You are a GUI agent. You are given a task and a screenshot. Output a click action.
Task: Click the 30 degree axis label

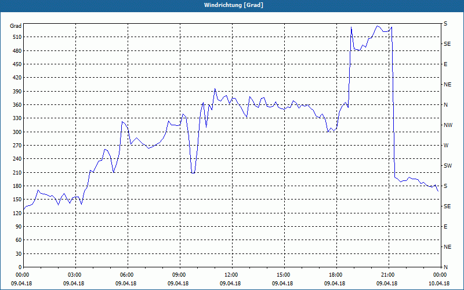[x=19, y=254]
